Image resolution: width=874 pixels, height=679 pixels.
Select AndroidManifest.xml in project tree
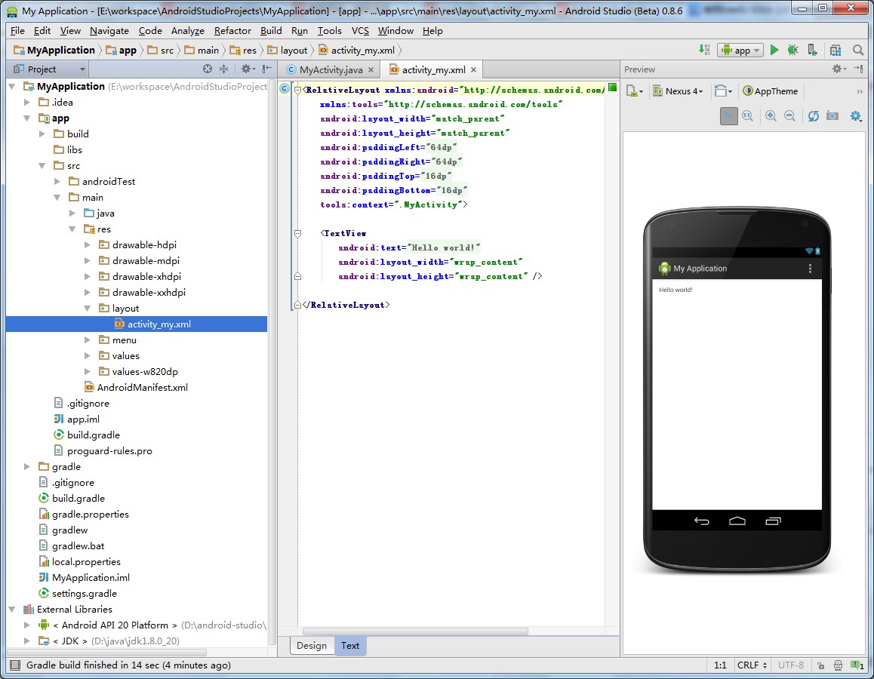point(136,388)
